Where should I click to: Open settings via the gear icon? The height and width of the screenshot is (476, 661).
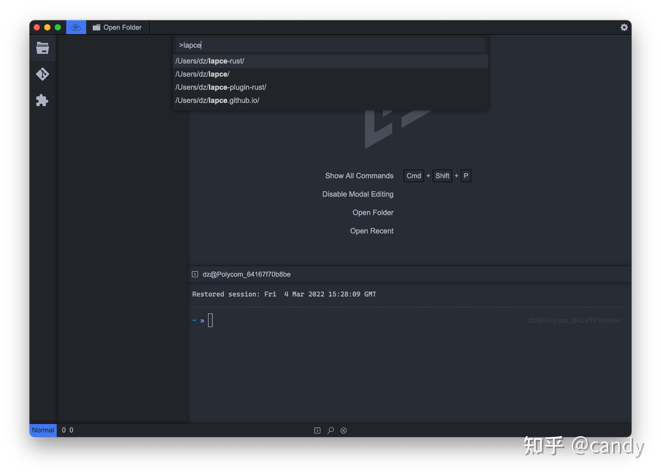click(624, 27)
